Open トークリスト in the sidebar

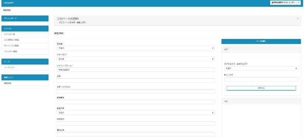tap(25, 68)
